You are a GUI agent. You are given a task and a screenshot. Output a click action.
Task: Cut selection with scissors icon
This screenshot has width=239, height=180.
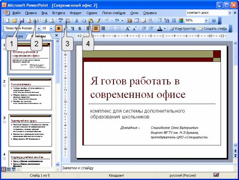click(76, 20)
